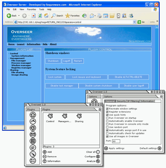Click Disable task manager button
Viewport: 166px width, 168px height.
click(x=62, y=86)
